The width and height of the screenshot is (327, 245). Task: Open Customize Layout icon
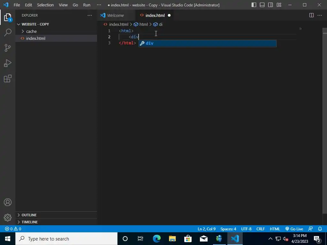click(x=279, y=5)
